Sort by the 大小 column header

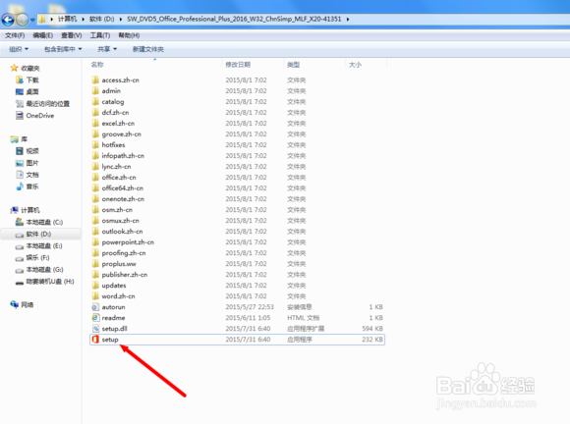355,65
